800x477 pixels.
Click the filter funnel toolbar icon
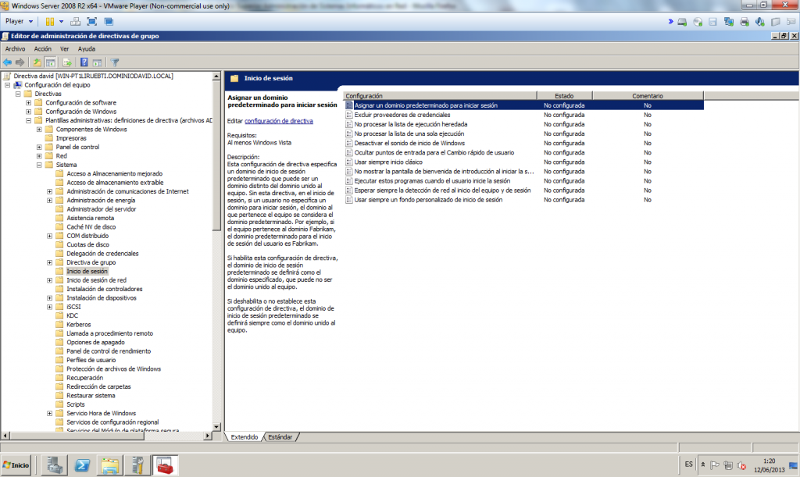tap(115, 62)
